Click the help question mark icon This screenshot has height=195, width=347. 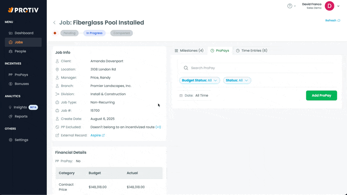(x=290, y=6)
